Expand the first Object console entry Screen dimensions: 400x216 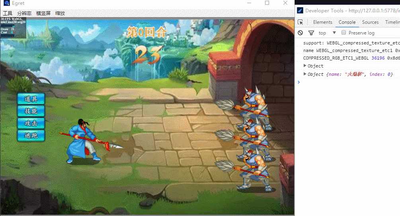[305, 66]
